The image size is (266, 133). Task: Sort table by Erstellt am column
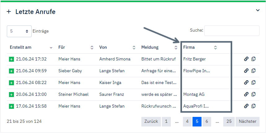(51, 47)
